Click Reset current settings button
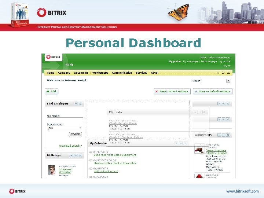The height and width of the screenshot is (198, 264). pyautogui.click(x=172, y=91)
